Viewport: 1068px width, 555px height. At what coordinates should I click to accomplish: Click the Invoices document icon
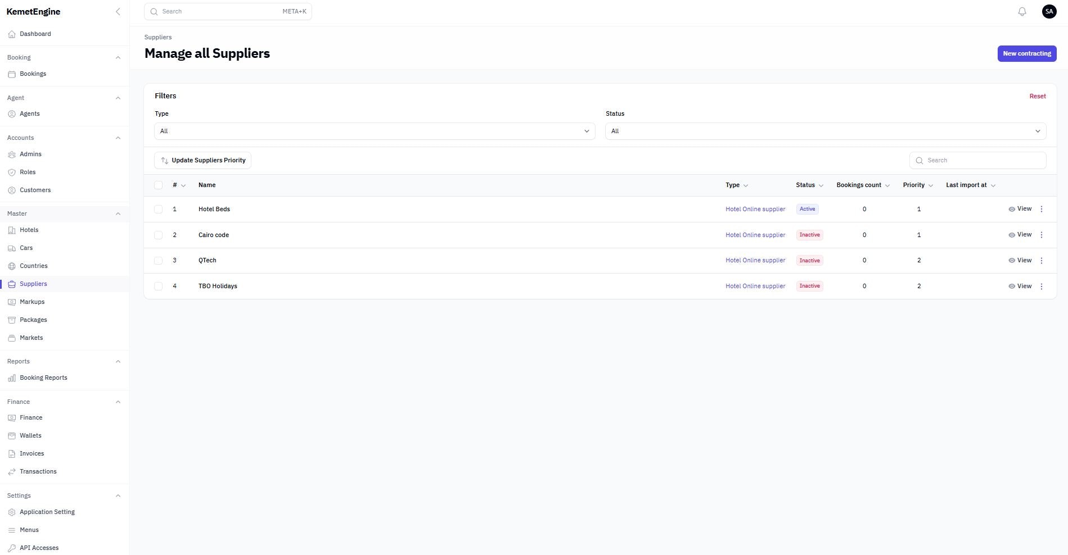point(12,454)
